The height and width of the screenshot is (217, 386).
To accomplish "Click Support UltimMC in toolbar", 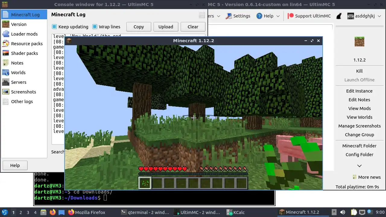I will tap(309, 16).
